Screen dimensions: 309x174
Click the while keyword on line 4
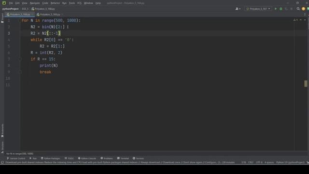(36, 40)
